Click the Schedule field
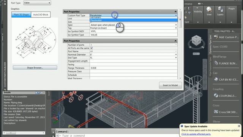Screen dimensions: 243x137 coord(134,75)
